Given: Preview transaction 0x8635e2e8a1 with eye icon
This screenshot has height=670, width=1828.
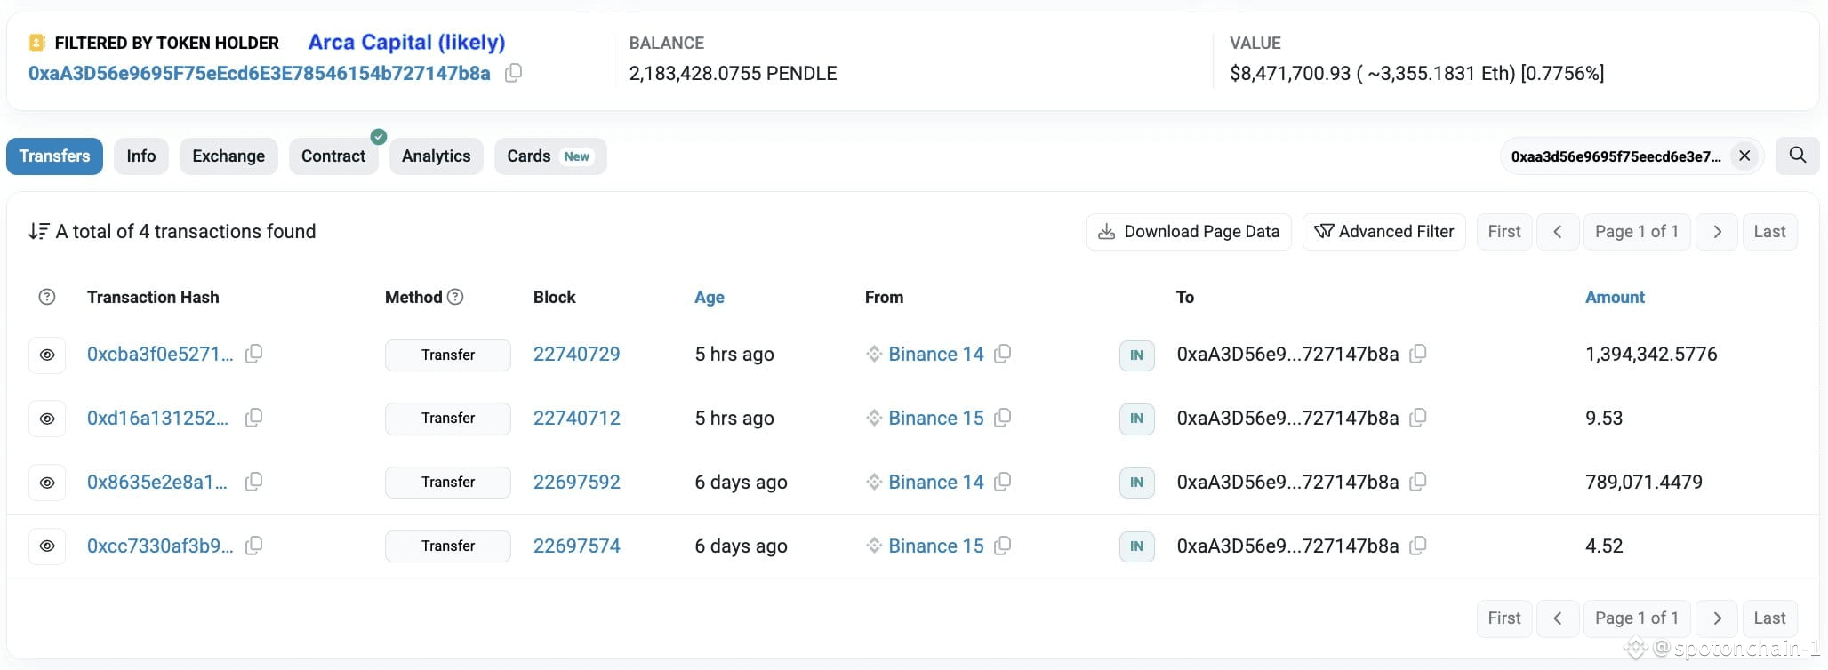Looking at the screenshot, I should pos(47,483).
